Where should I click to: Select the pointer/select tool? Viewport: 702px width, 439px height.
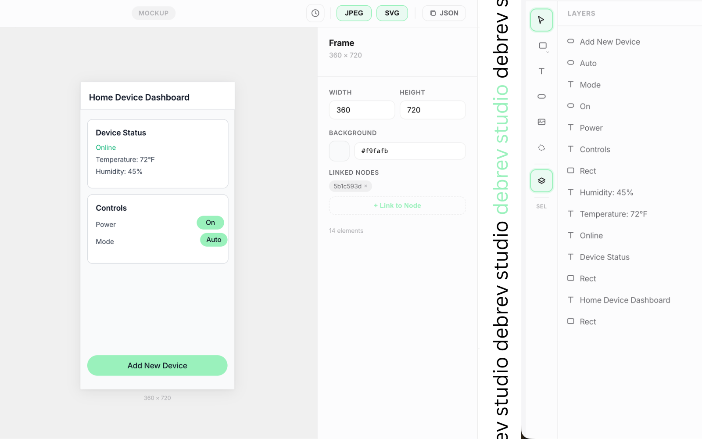pyautogui.click(x=541, y=20)
